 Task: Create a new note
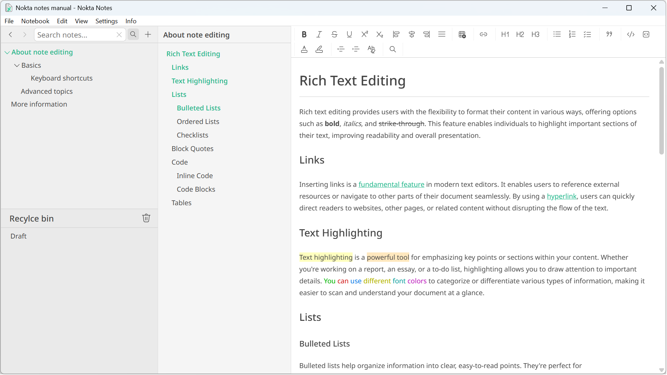(x=148, y=34)
